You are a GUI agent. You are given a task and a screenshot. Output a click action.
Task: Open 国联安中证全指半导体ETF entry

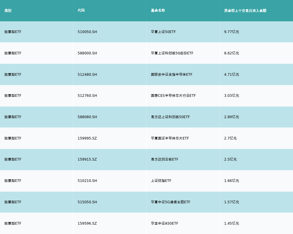[171, 75]
